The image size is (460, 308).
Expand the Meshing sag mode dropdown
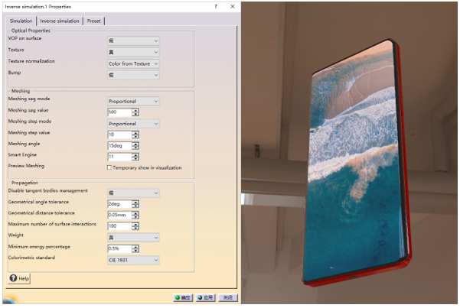pos(133,101)
